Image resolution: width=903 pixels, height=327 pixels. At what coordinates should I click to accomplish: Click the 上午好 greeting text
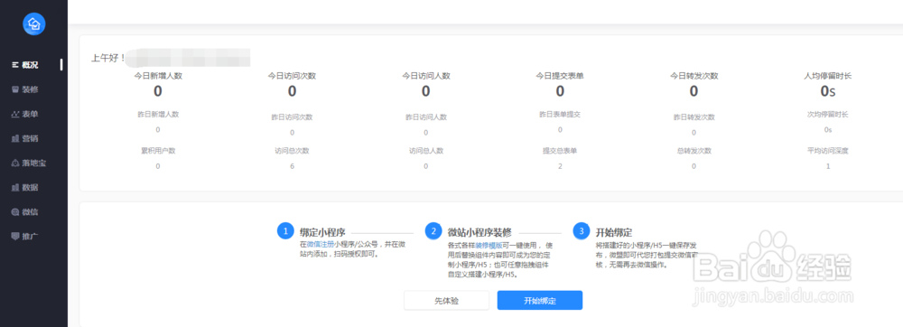pyautogui.click(x=107, y=58)
